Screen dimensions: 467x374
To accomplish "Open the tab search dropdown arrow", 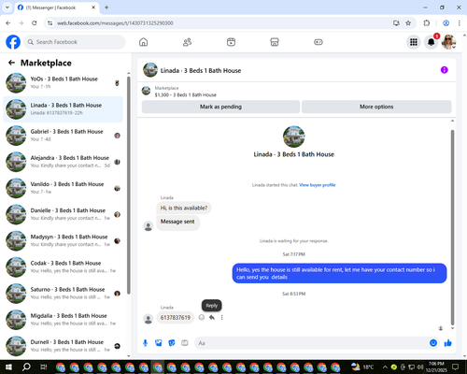I will click(7, 7).
